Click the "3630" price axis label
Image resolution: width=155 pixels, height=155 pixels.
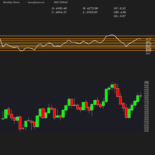click(x=146, y=105)
